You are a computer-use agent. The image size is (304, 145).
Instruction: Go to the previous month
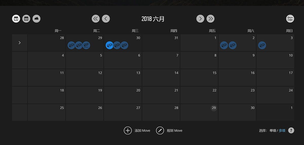pyautogui.click(x=106, y=19)
